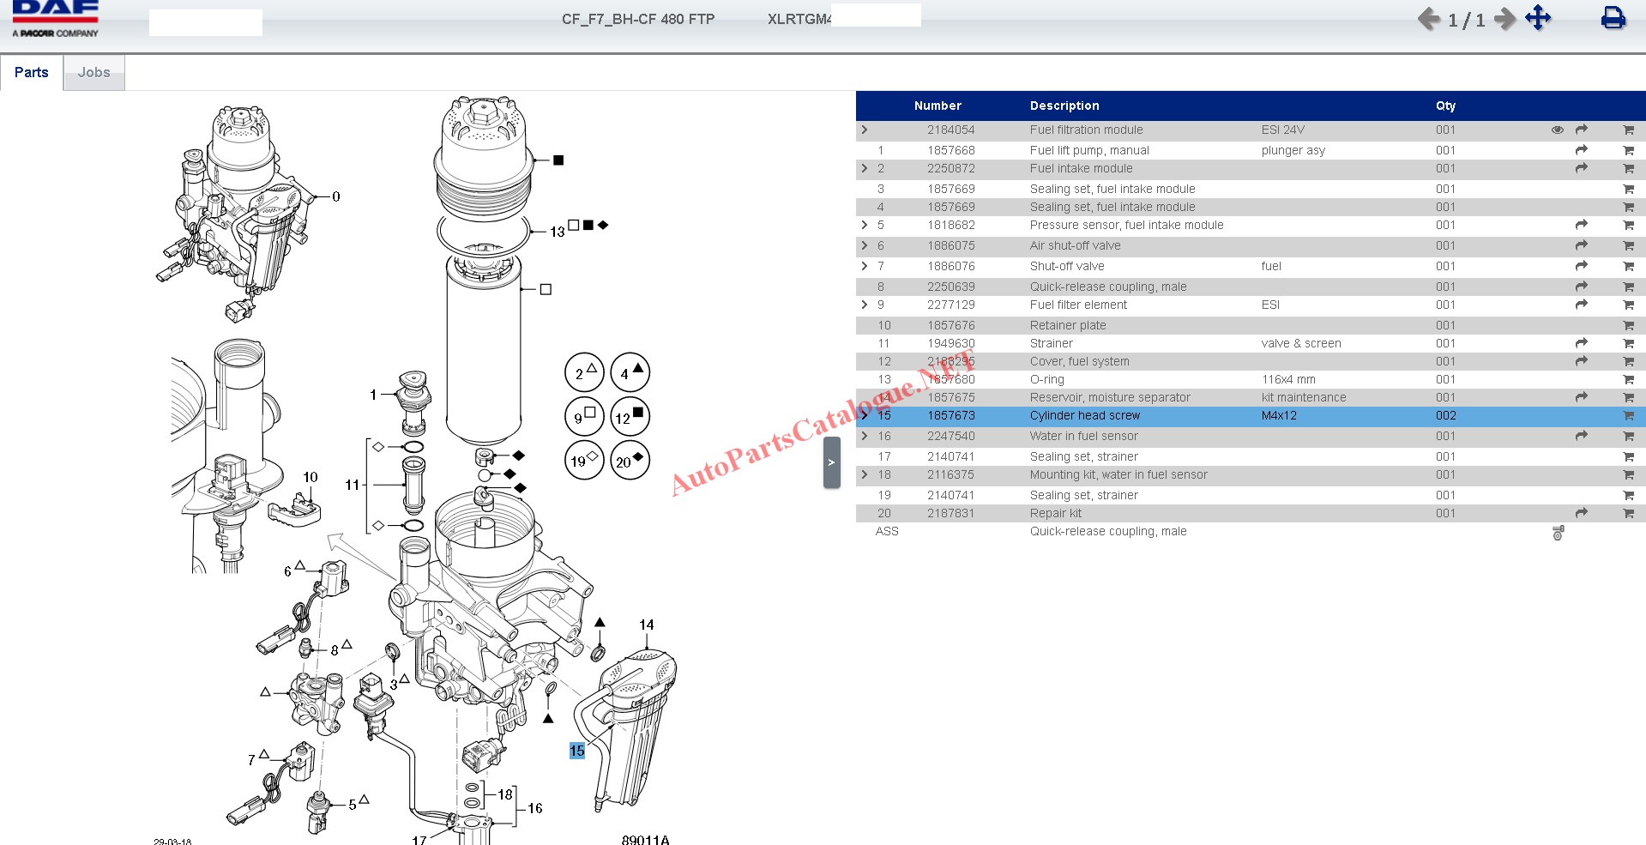Click the print icon in header

click(x=1613, y=18)
